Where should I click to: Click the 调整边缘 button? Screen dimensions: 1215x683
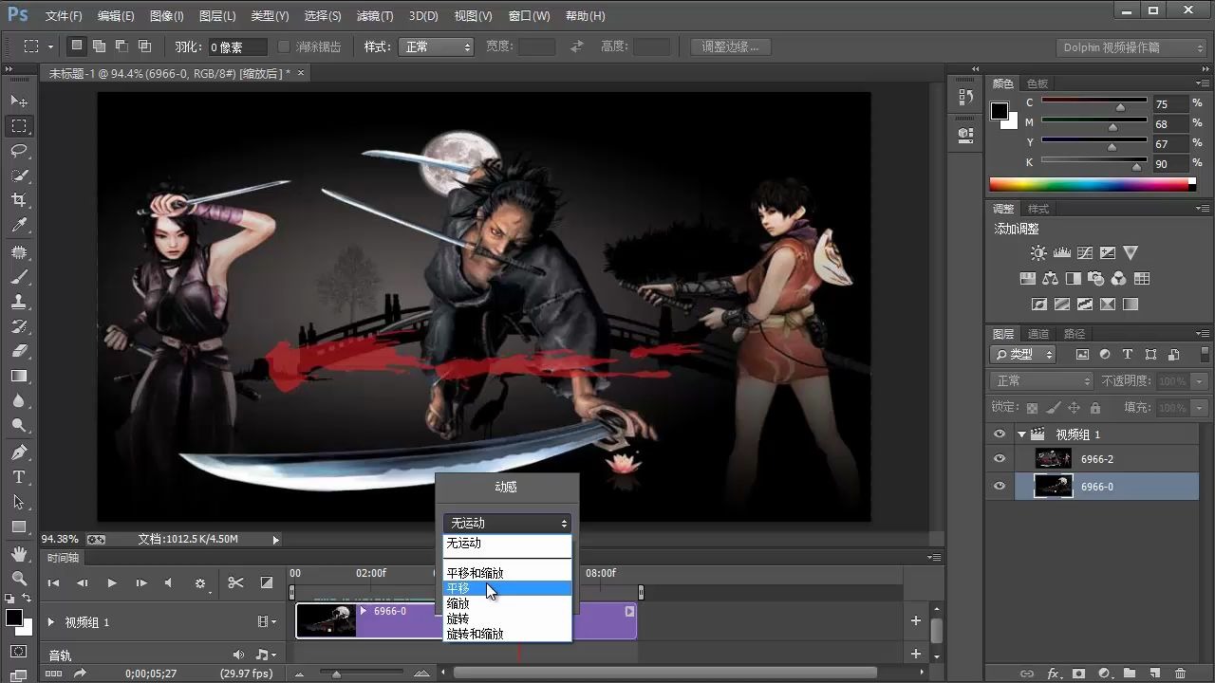coord(729,46)
